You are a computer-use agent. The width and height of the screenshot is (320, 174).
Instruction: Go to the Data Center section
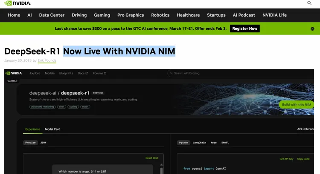52,15
